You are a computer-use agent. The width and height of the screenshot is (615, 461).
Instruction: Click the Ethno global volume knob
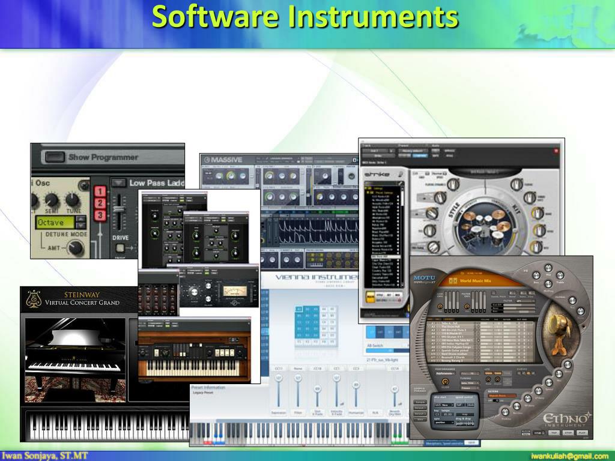(x=572, y=301)
